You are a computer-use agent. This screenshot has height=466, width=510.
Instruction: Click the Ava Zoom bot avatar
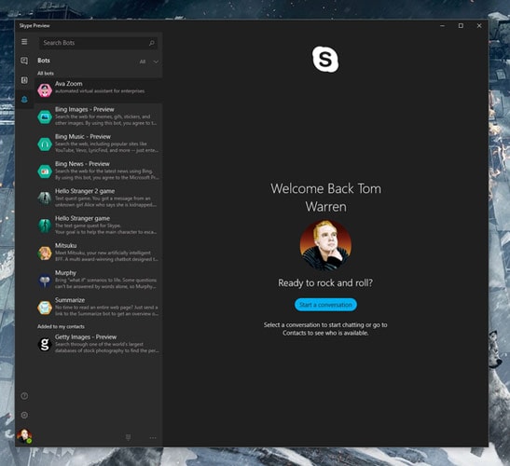[x=45, y=90]
